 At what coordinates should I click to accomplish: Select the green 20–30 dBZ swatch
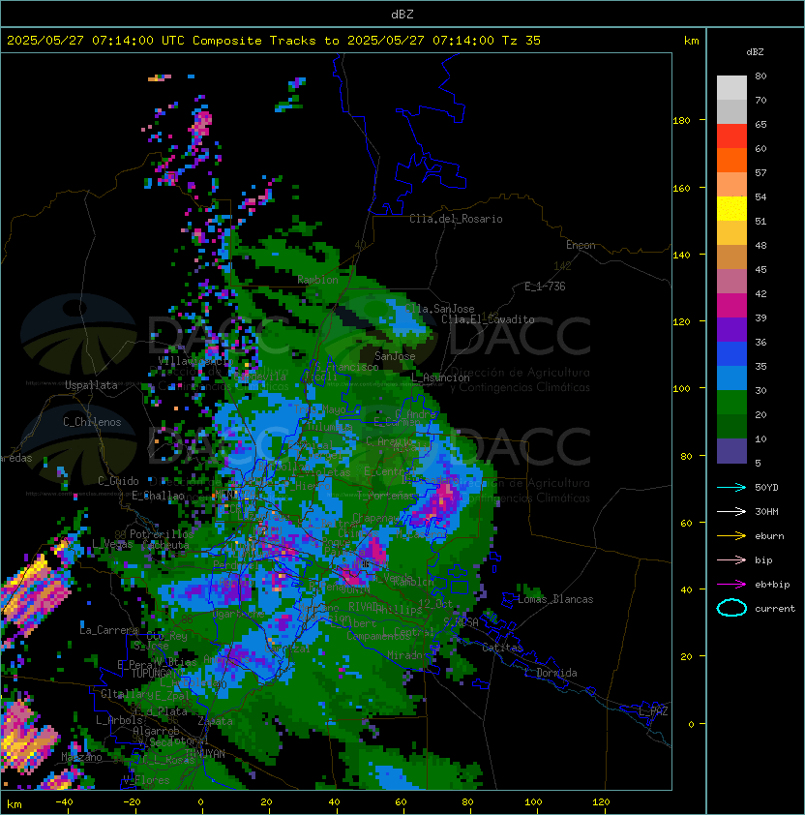point(731,403)
